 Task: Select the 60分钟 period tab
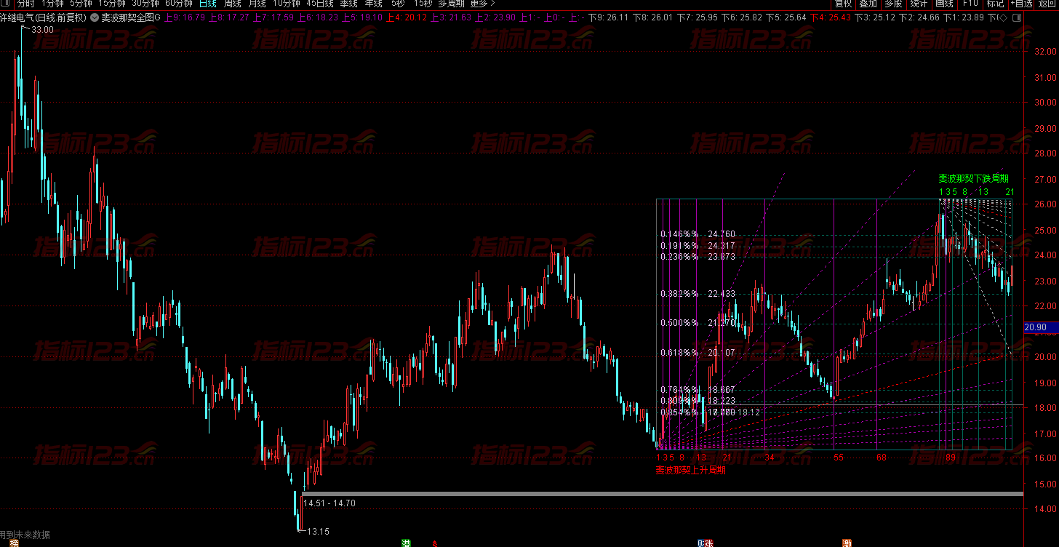pyautogui.click(x=179, y=4)
